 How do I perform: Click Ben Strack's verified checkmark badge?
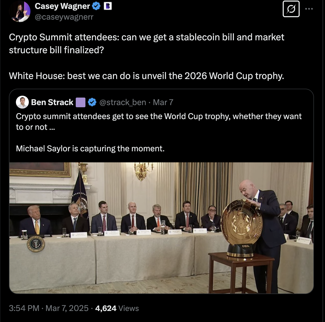point(92,102)
